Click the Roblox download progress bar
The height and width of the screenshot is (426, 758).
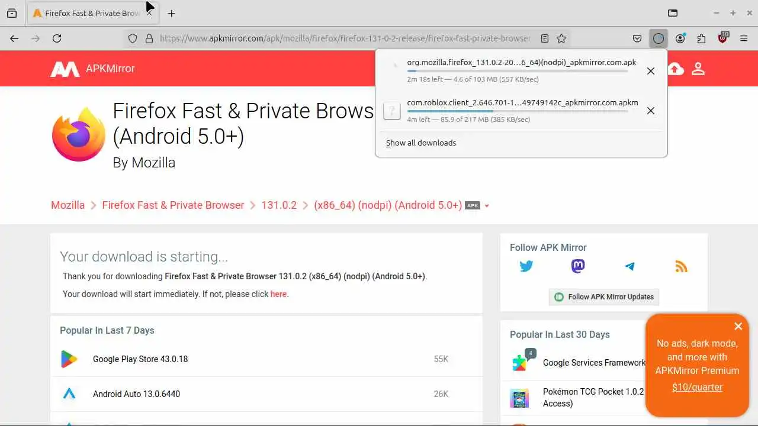518,111
